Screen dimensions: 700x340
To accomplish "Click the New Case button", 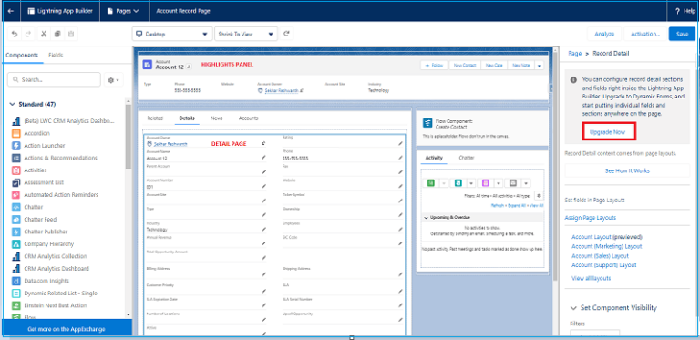I will point(494,65).
